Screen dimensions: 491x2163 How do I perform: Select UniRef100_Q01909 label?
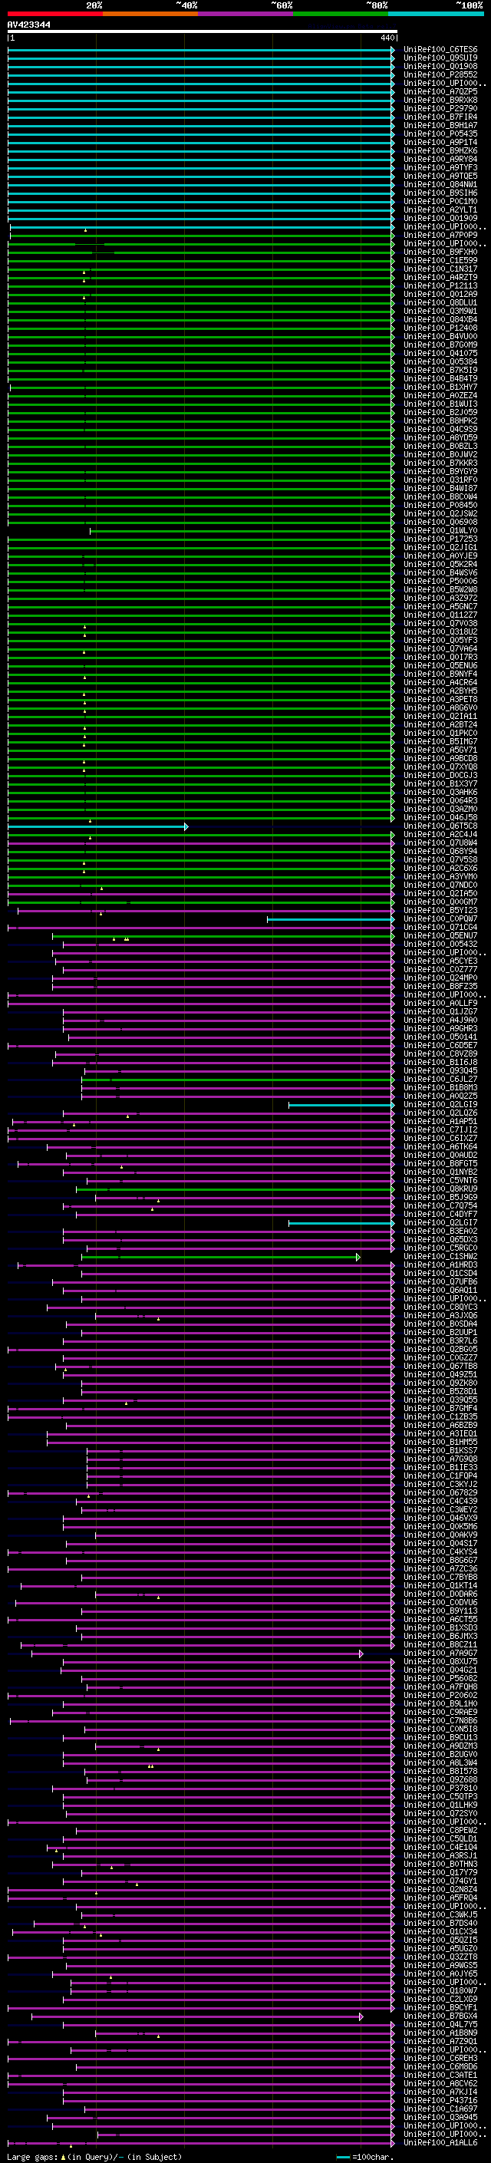pos(440,219)
